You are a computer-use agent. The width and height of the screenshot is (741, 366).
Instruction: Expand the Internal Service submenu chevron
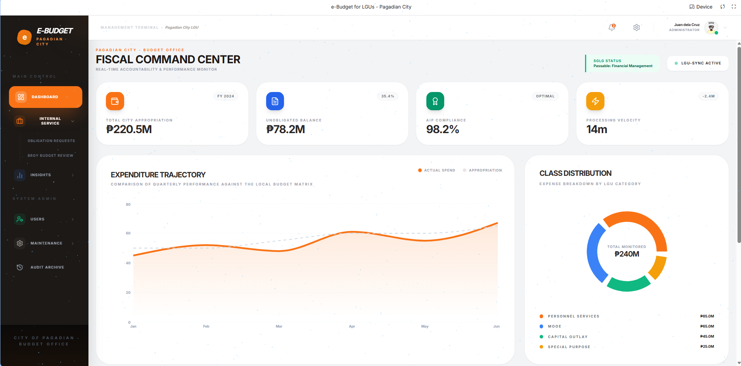point(72,121)
